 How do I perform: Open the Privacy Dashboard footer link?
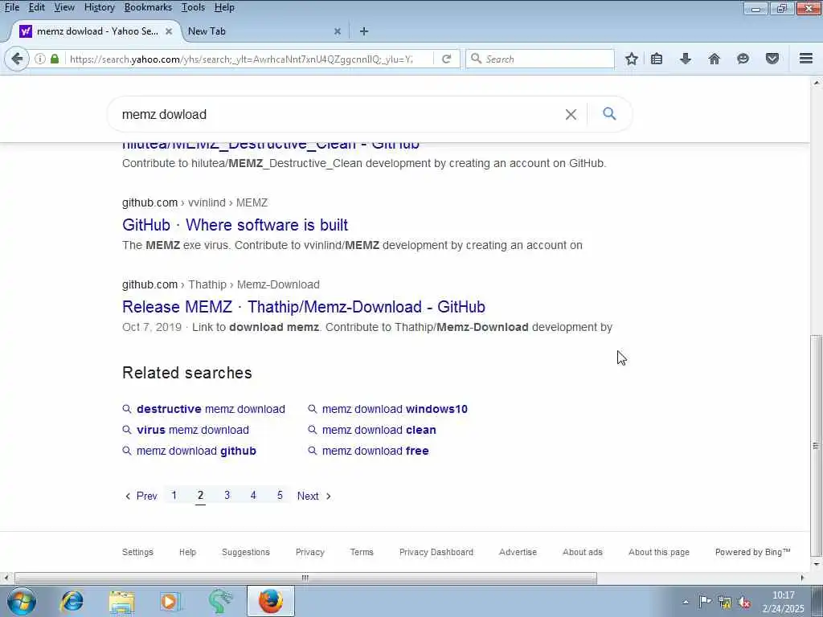coord(436,552)
